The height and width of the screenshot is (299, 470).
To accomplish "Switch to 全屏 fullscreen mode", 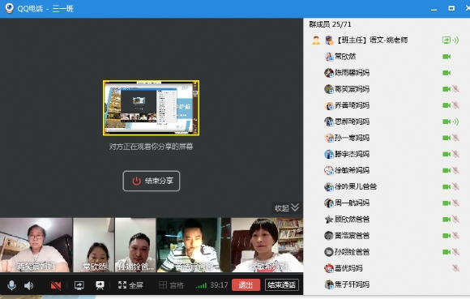I will click(130, 285).
